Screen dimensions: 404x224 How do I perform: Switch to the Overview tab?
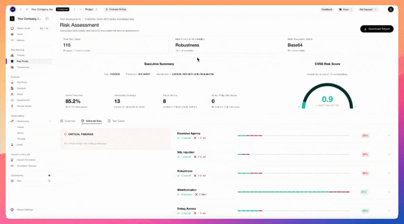point(67,121)
